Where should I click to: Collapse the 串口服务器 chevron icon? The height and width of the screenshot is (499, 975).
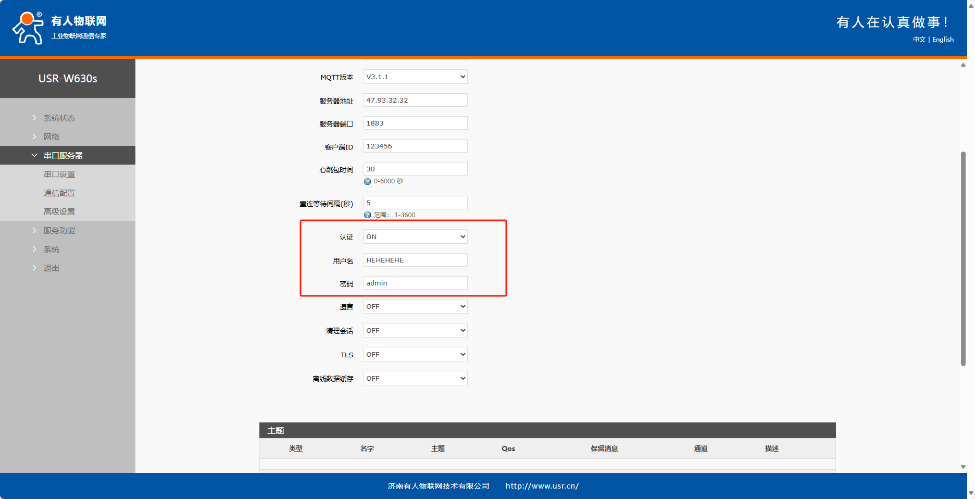coord(34,156)
